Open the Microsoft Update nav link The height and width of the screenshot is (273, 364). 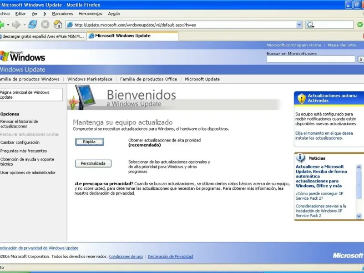(202, 79)
